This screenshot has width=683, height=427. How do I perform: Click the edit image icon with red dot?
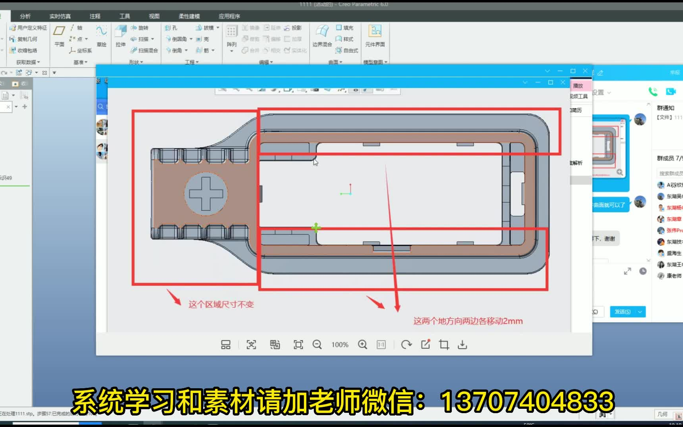coord(426,344)
